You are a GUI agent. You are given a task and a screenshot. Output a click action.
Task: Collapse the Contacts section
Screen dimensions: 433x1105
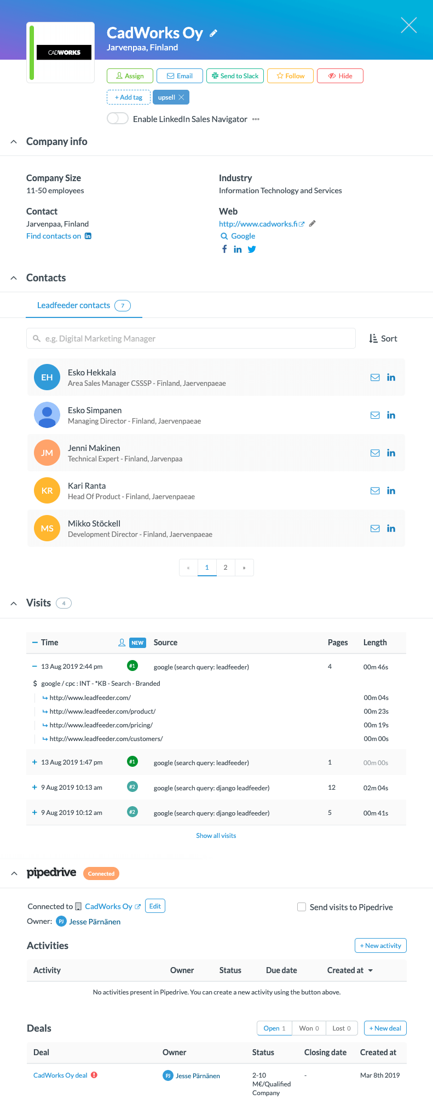pos(14,278)
